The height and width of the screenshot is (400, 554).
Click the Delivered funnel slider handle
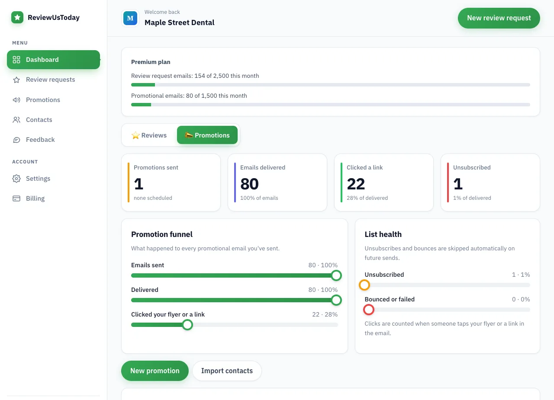point(336,300)
